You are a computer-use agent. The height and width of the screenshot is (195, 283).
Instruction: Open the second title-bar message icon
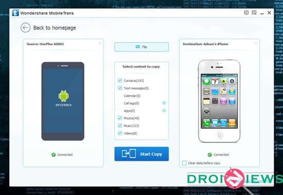tap(254, 13)
